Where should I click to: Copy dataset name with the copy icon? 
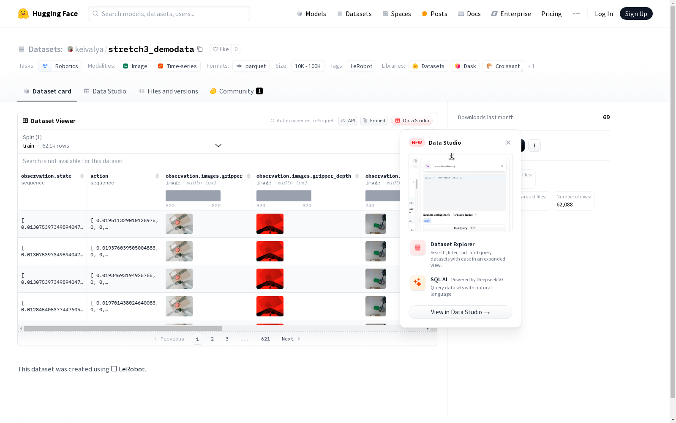click(x=200, y=49)
